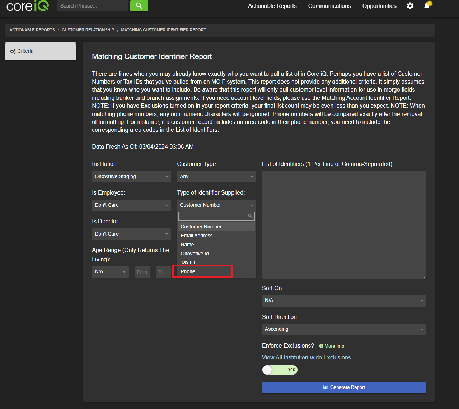Open Communications menu

(329, 6)
